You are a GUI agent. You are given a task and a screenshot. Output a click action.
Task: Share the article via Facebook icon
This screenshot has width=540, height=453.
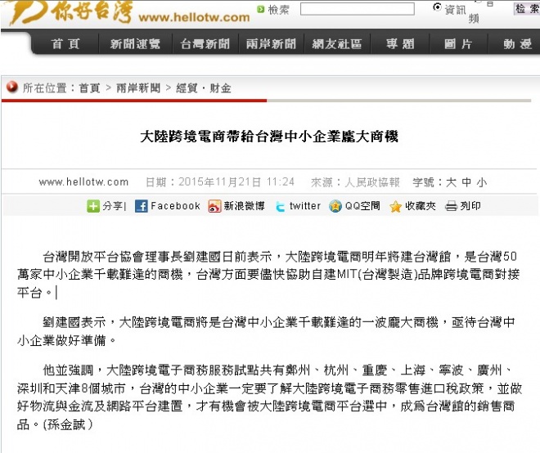(x=141, y=206)
